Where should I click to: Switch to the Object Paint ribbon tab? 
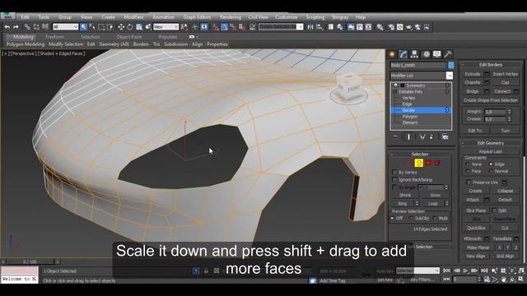click(x=129, y=37)
